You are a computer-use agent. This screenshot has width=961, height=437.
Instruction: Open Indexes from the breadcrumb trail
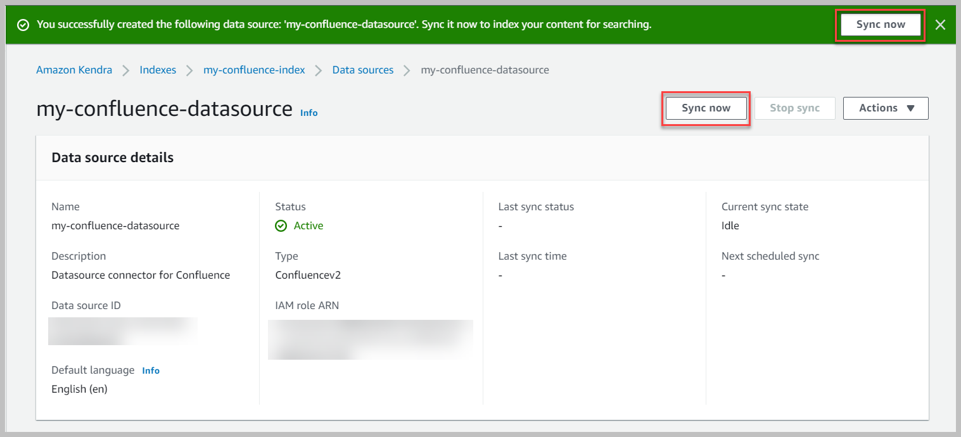157,70
